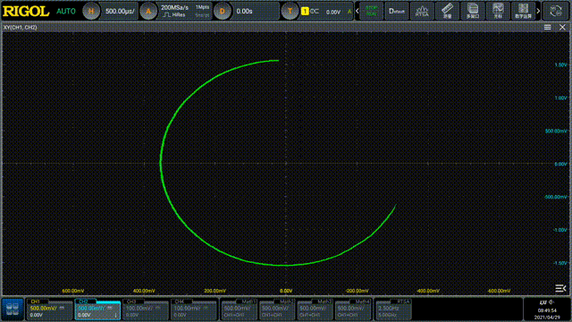This screenshot has height=322, width=572.
Task: Open the delay D settings
Action: pyautogui.click(x=223, y=12)
